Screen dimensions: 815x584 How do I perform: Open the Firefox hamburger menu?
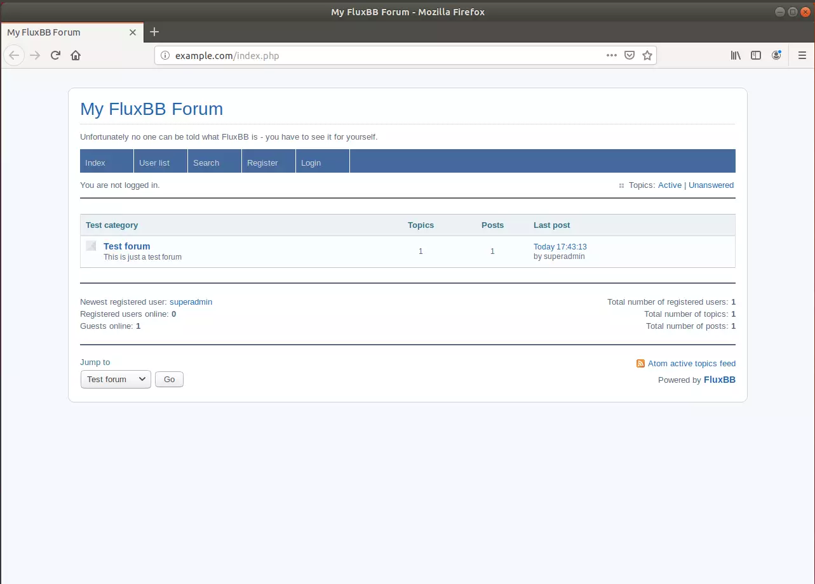pyautogui.click(x=802, y=55)
